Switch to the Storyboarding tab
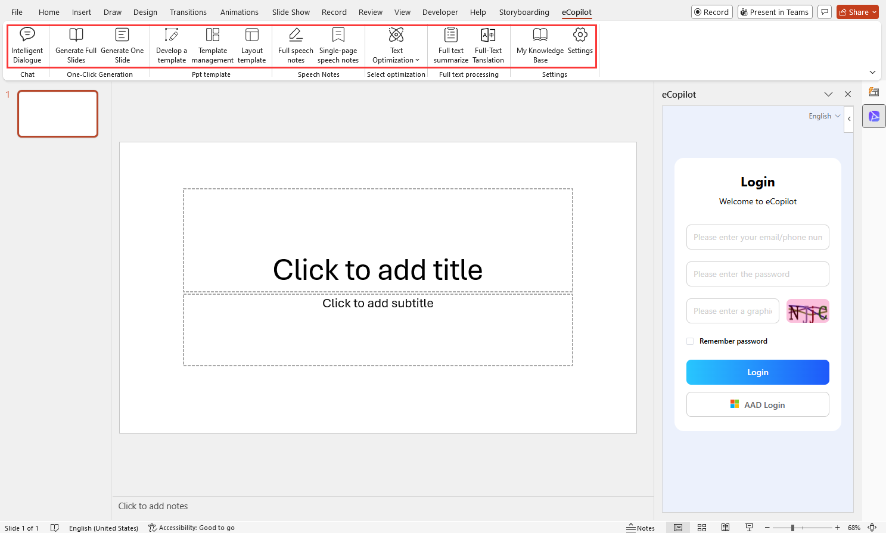The image size is (886, 533). 524,12
